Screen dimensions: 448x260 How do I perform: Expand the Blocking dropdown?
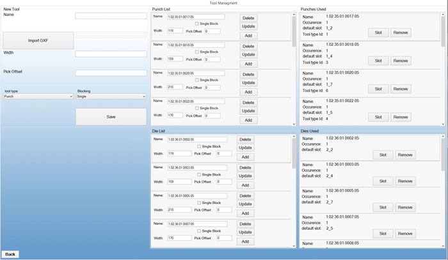click(x=111, y=96)
